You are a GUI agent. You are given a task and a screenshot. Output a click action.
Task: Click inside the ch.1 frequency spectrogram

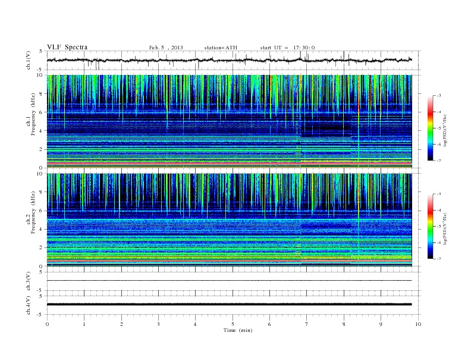coord(230,121)
